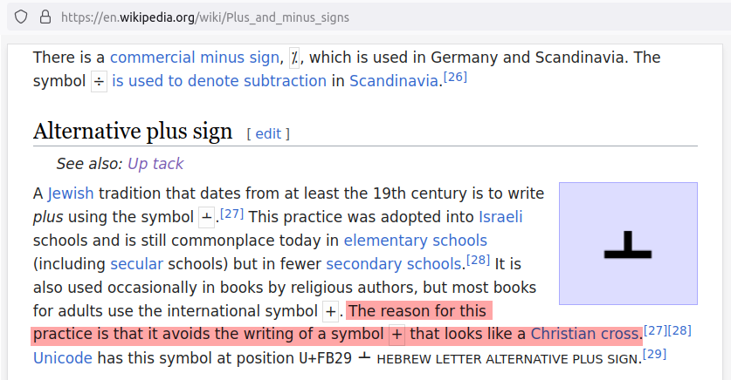Open the elementary schools link

pyautogui.click(x=416, y=241)
